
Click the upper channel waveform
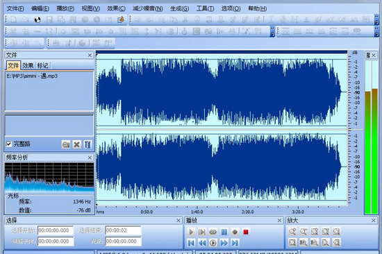(x=222, y=92)
